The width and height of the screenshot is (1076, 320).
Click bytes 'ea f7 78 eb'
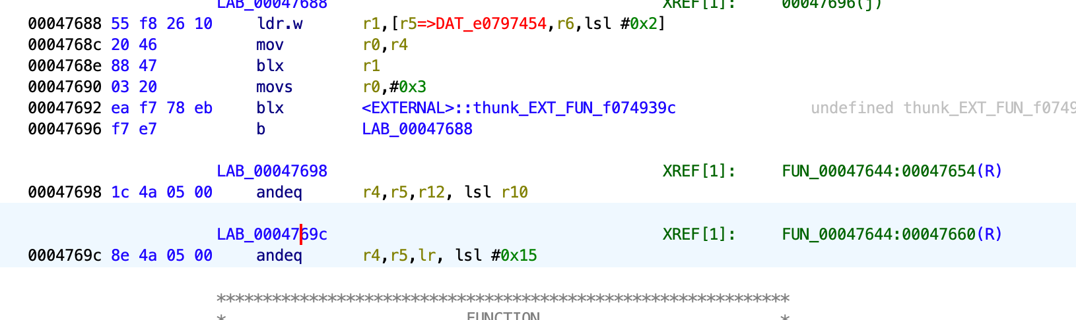162,108
